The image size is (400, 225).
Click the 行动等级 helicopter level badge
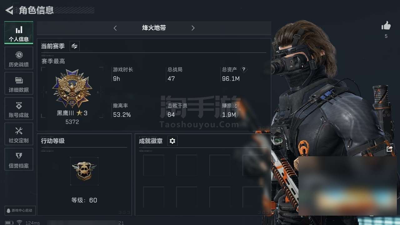[x=84, y=171]
